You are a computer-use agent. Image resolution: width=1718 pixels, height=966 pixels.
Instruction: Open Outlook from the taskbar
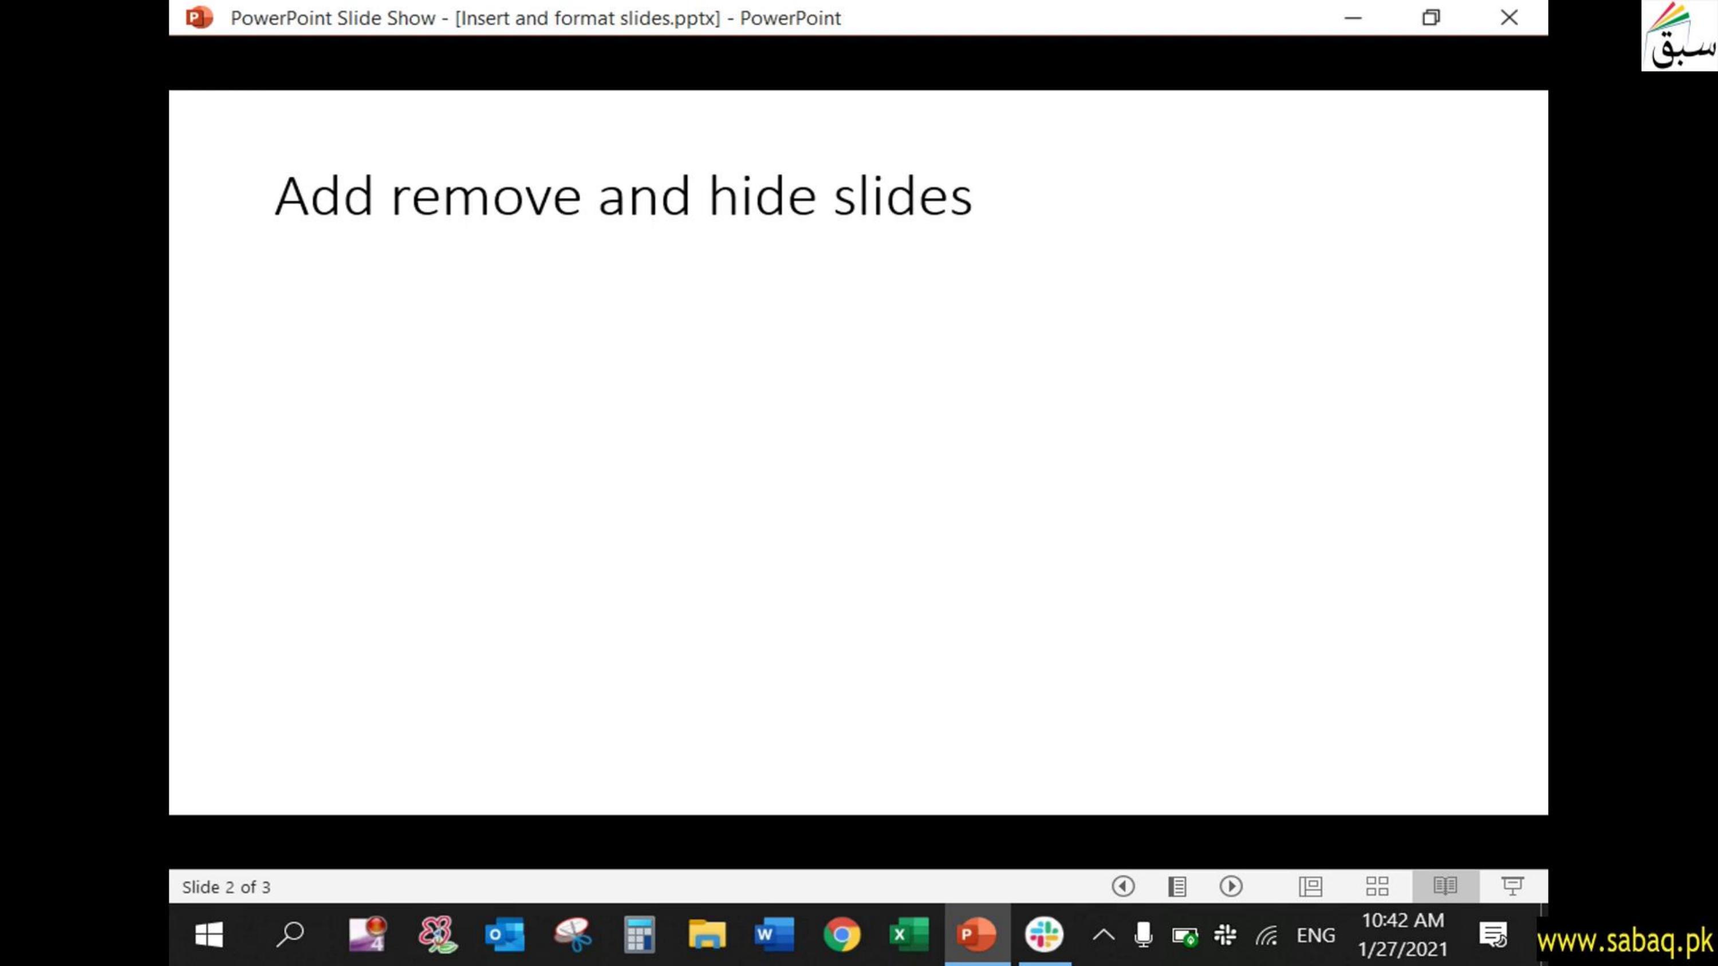[504, 935]
